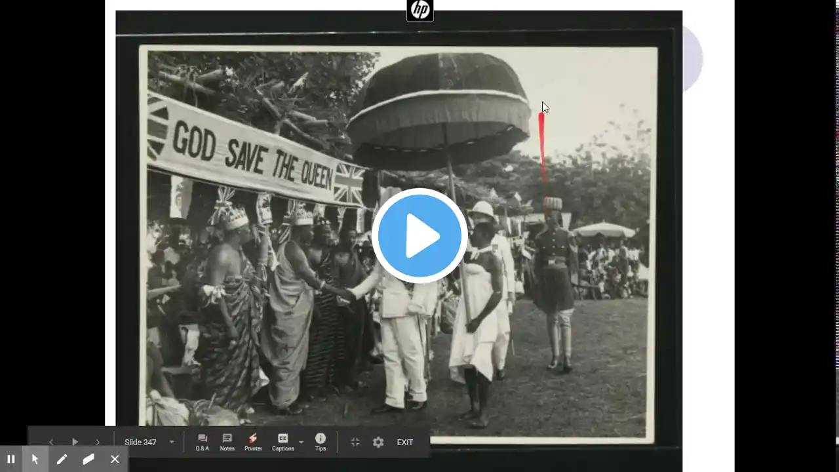Open the Q&A panel
The image size is (839, 472).
203,442
